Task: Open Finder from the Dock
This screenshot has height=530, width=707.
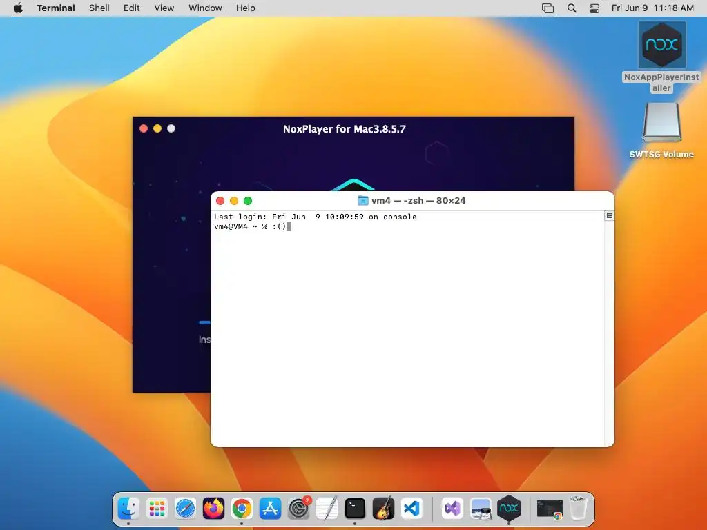Action: pos(128,509)
